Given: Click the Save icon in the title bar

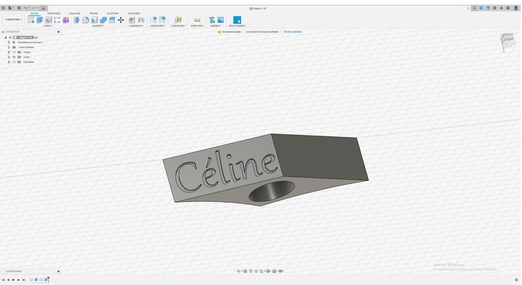Looking at the screenshot, I should 19,8.
